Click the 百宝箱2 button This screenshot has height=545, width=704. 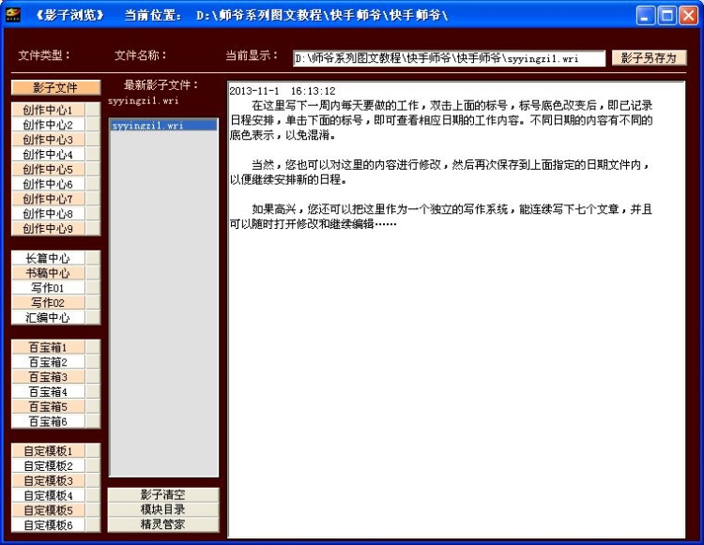(x=48, y=361)
